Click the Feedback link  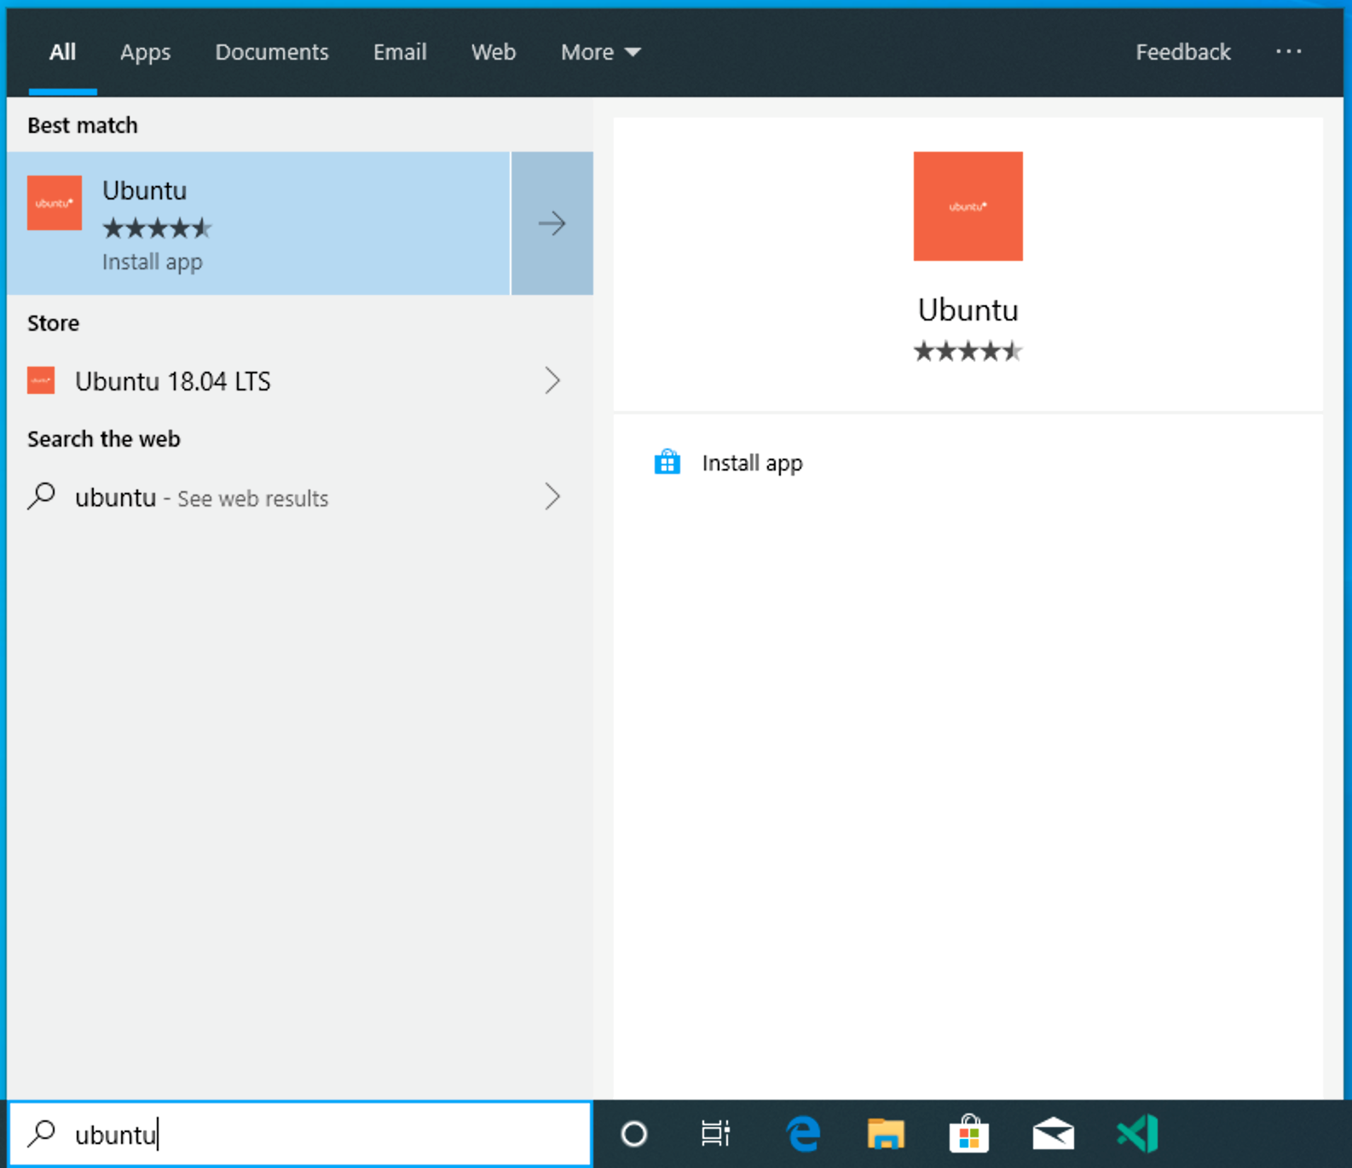[x=1182, y=52]
